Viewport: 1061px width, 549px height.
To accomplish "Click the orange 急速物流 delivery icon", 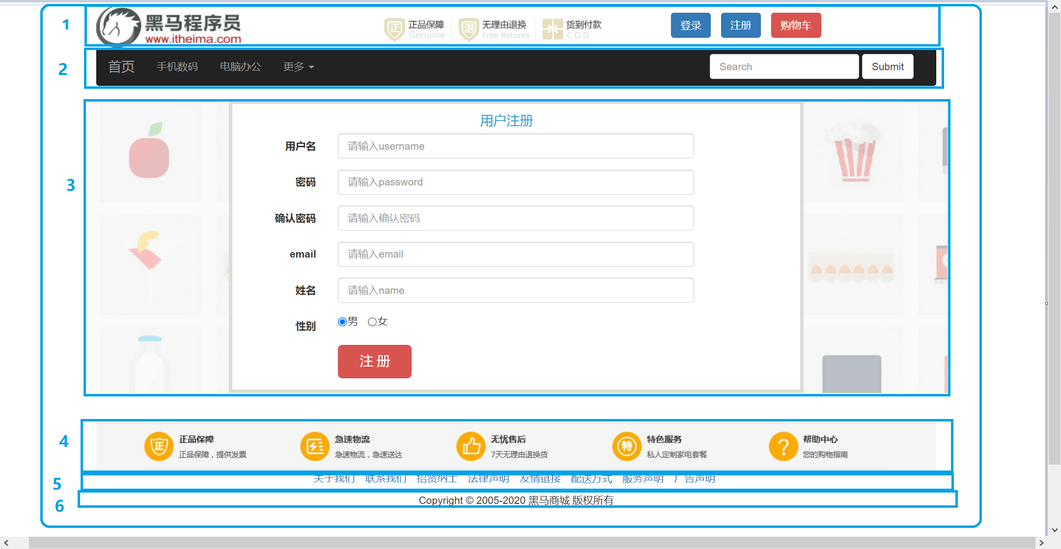I will pyautogui.click(x=315, y=446).
